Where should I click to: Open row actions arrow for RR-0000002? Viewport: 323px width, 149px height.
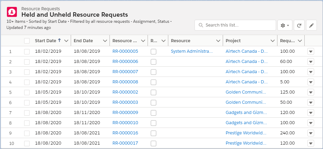pos(310,92)
